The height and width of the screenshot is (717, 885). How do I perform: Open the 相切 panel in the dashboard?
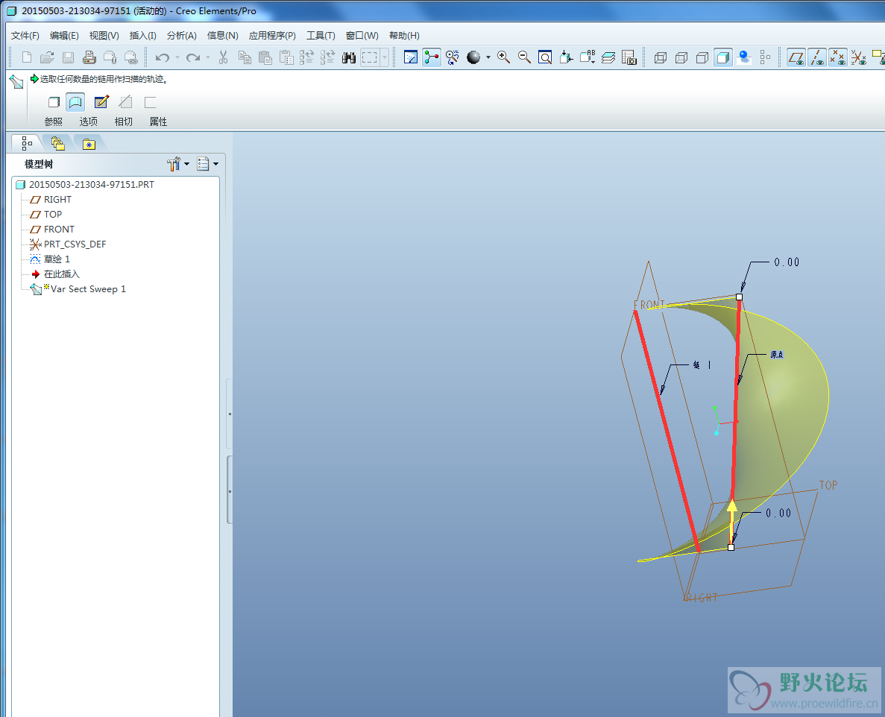(124, 121)
